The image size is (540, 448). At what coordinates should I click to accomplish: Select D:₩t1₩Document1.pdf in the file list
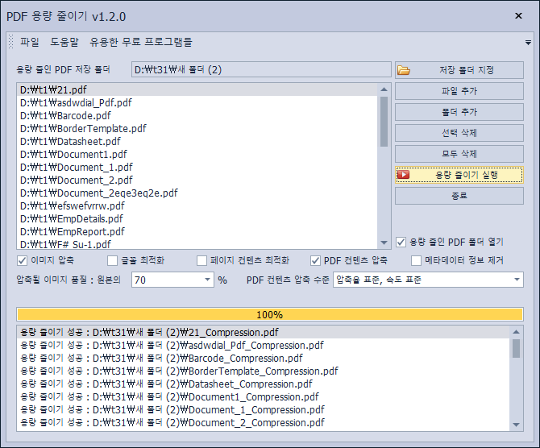[197, 154]
